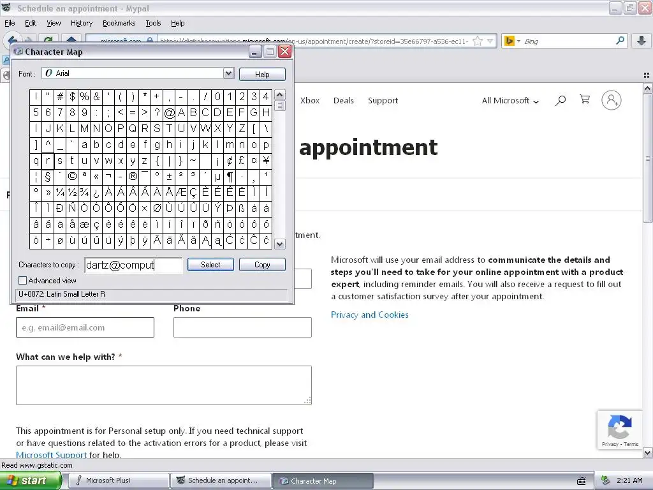Viewport: 653px width, 490px height.
Task: Select the yen ¥ character
Action: pos(266,161)
